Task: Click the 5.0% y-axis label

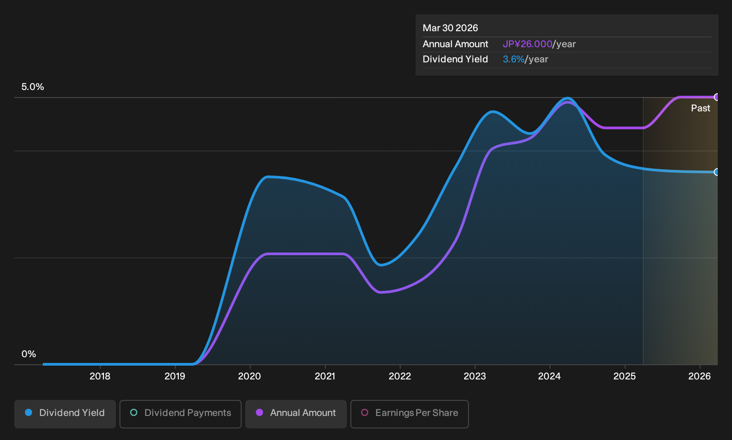Action: coord(33,87)
